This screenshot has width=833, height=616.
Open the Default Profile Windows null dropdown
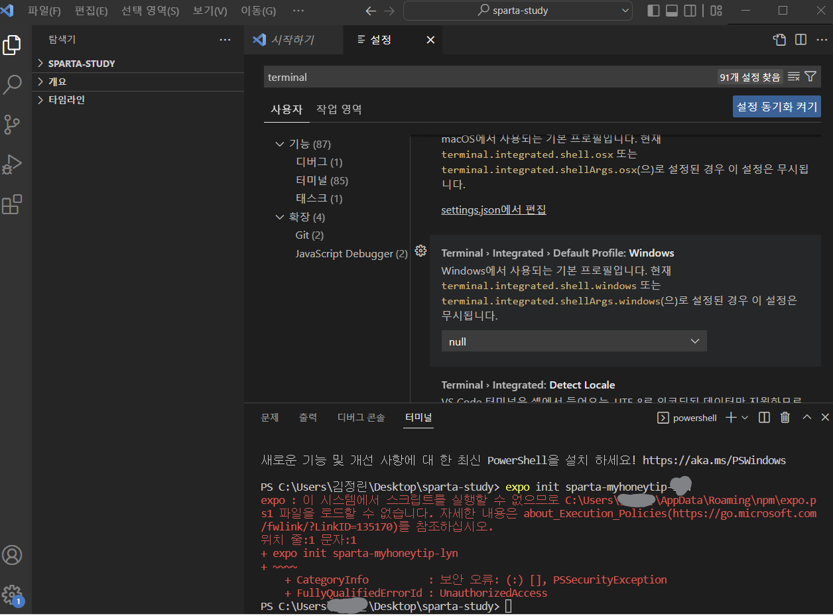tap(574, 341)
